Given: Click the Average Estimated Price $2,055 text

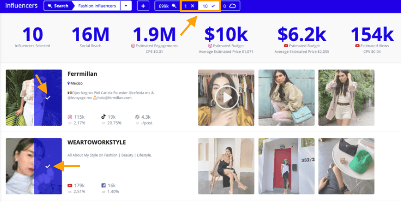Looking at the screenshot, I should point(302,51).
